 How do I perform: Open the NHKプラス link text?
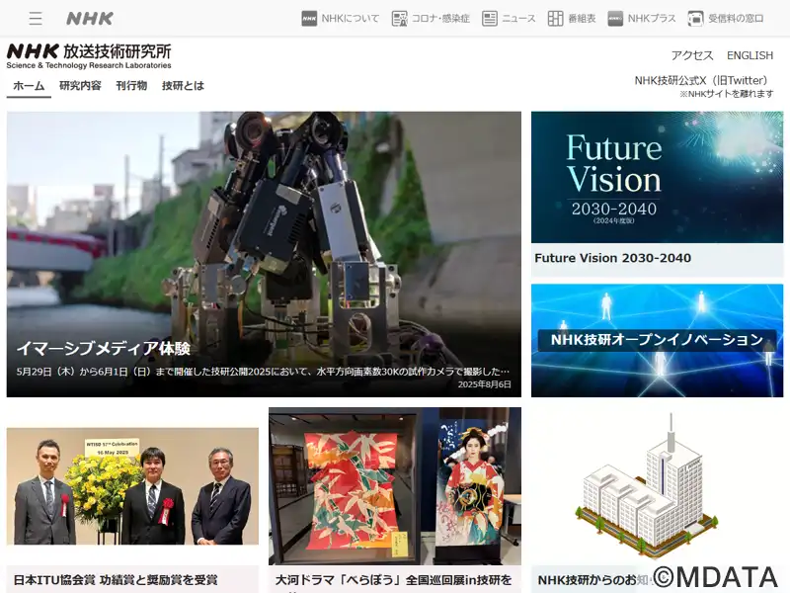(652, 19)
